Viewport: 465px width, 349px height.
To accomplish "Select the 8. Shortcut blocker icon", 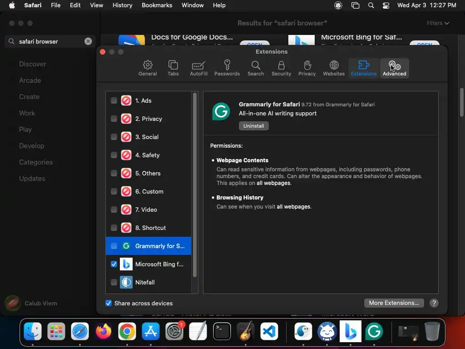I will point(126,228).
